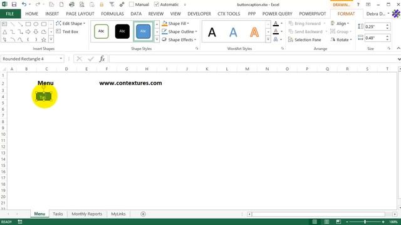This screenshot has height=225, width=401.
Task: Select the triangle shape in Insert Shapes
Action: [x=5, y=32]
